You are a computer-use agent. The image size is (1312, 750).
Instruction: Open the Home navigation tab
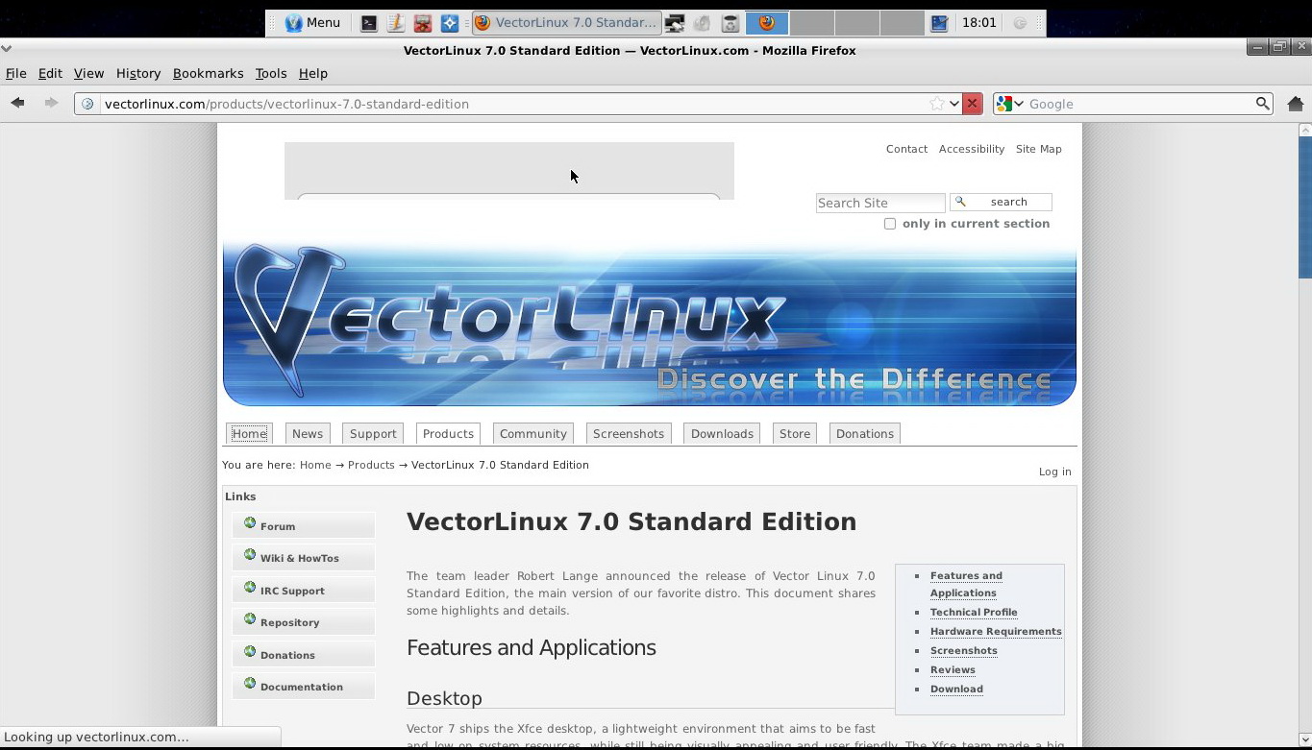point(249,433)
